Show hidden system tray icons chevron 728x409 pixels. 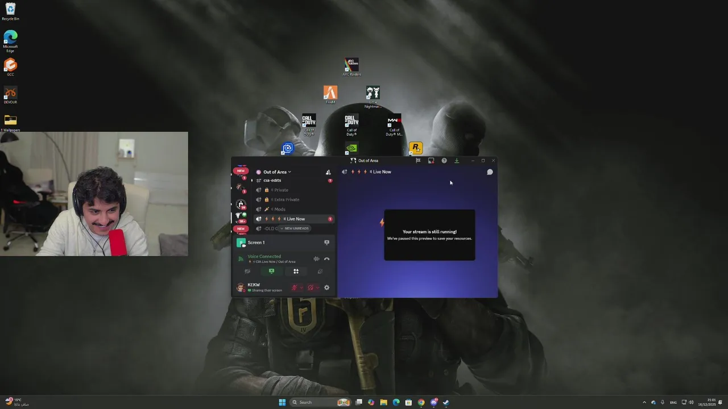[x=644, y=402]
